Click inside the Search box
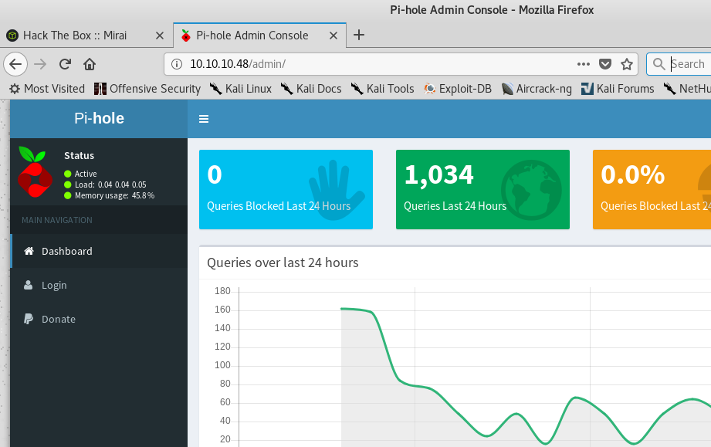The image size is (711, 447). pyautogui.click(x=687, y=64)
